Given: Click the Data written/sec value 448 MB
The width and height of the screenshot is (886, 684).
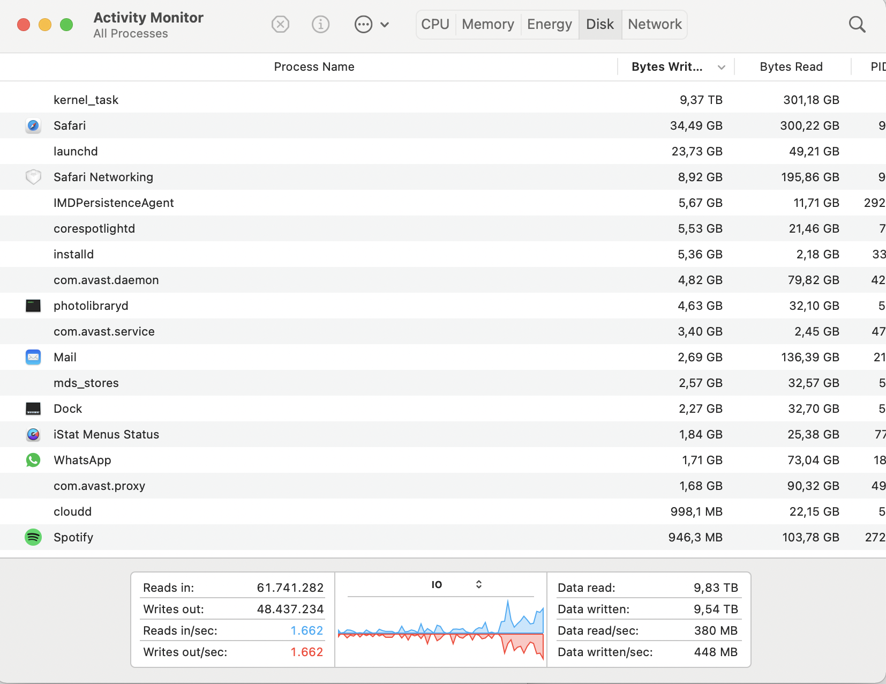Looking at the screenshot, I should [x=716, y=652].
